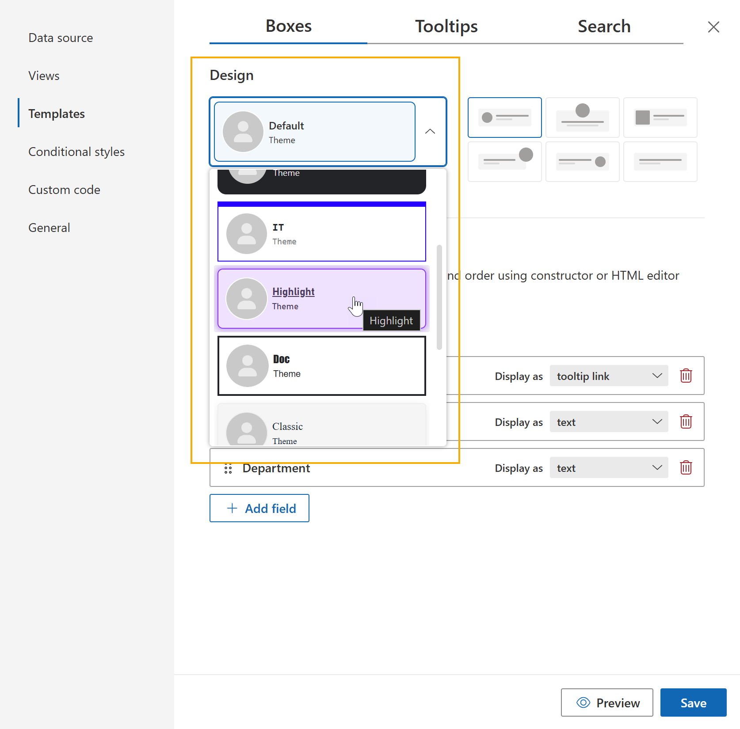Delete the field displayed as tooltip link
The height and width of the screenshot is (729, 740).
coord(686,376)
